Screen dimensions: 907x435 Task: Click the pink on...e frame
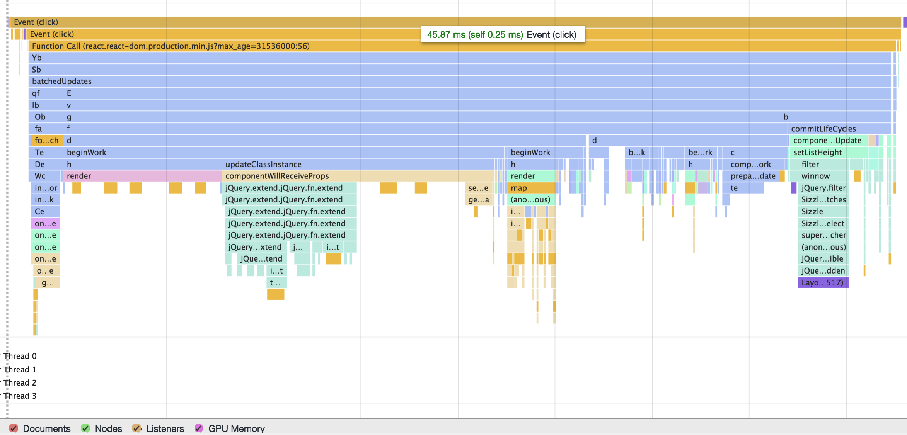46,223
